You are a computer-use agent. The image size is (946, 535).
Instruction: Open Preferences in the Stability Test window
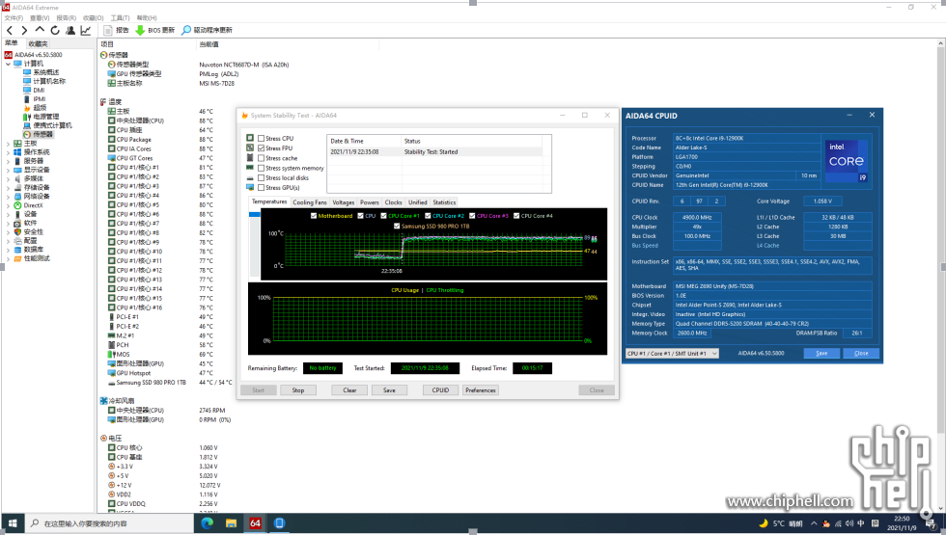pos(481,390)
